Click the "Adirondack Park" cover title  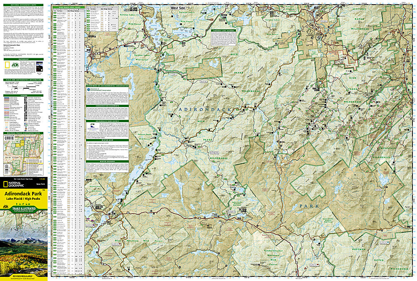(x=23, y=194)
